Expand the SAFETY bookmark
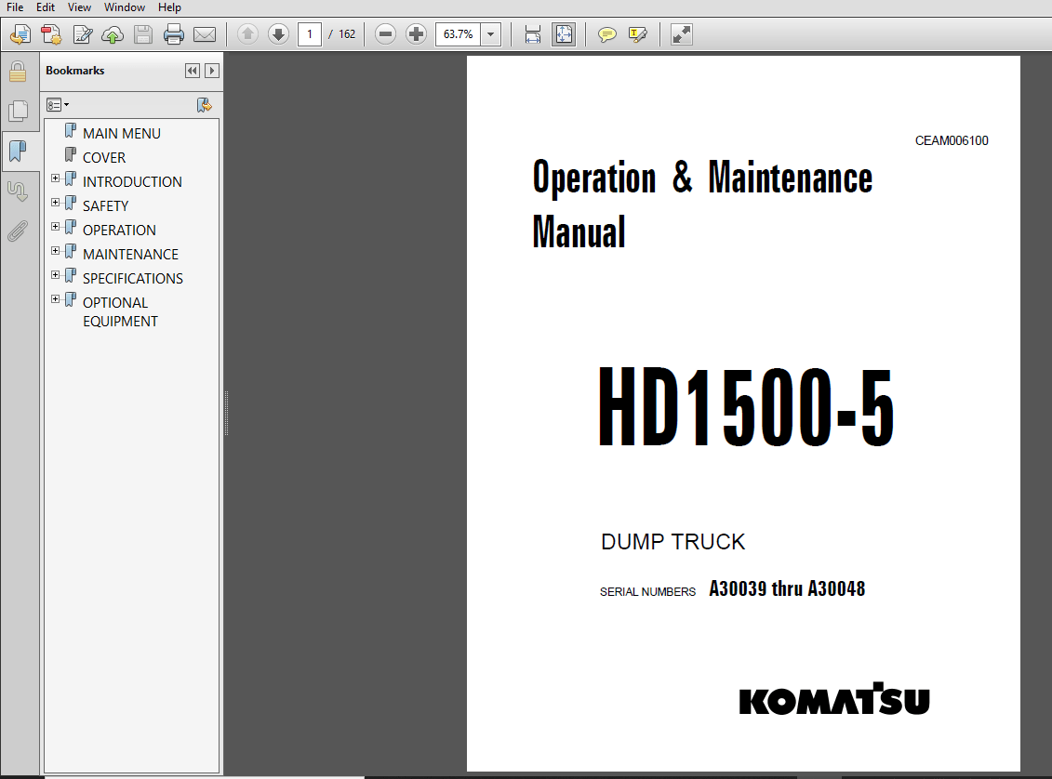 (55, 205)
